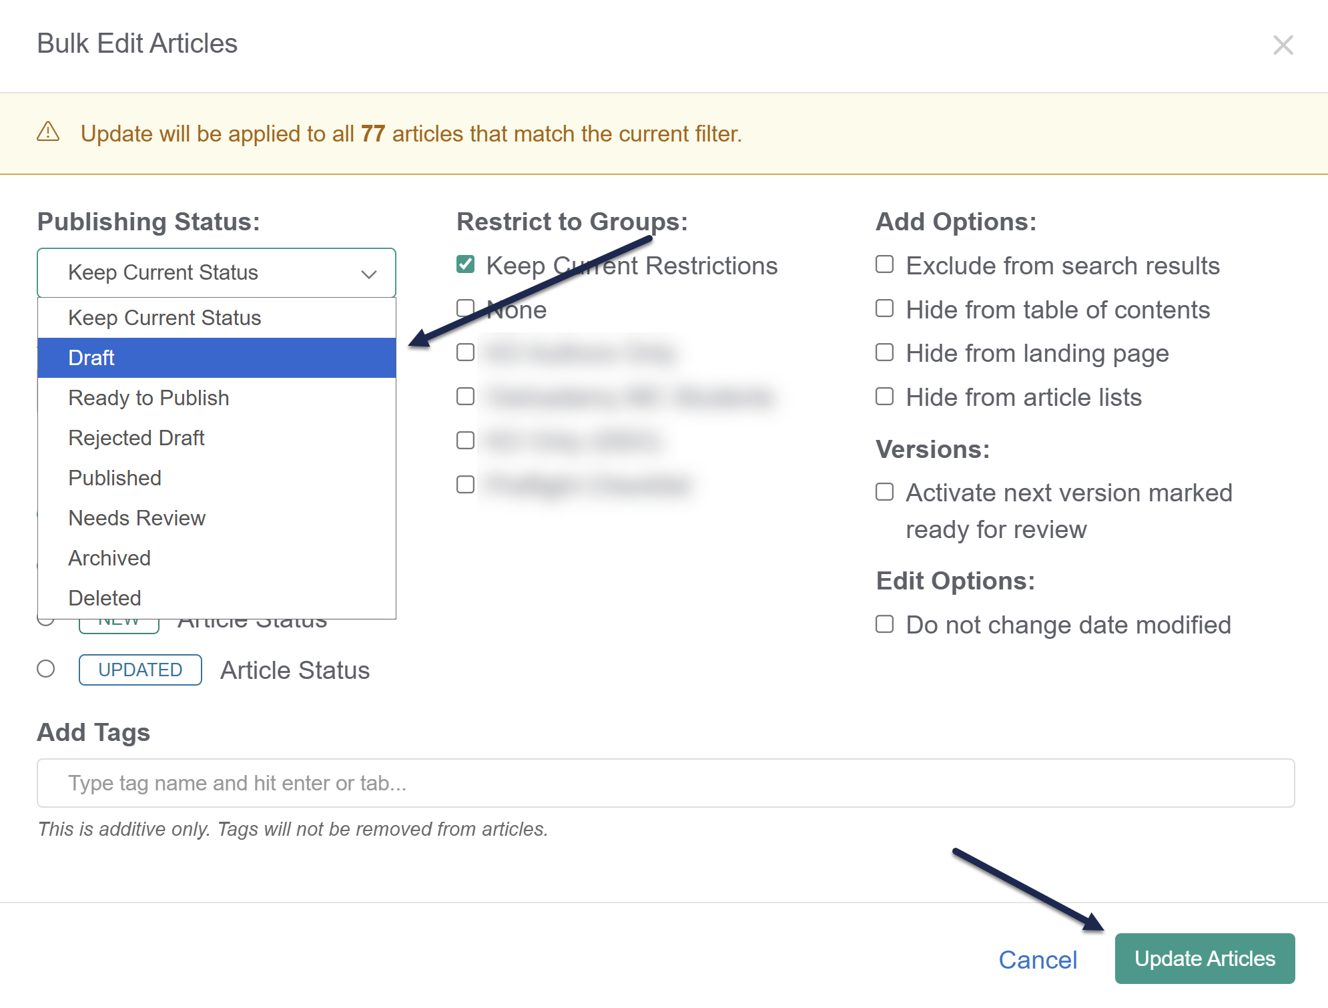Image resolution: width=1328 pixels, height=1008 pixels.
Task: Close the Bulk Edit Articles dialog
Action: 1283,45
